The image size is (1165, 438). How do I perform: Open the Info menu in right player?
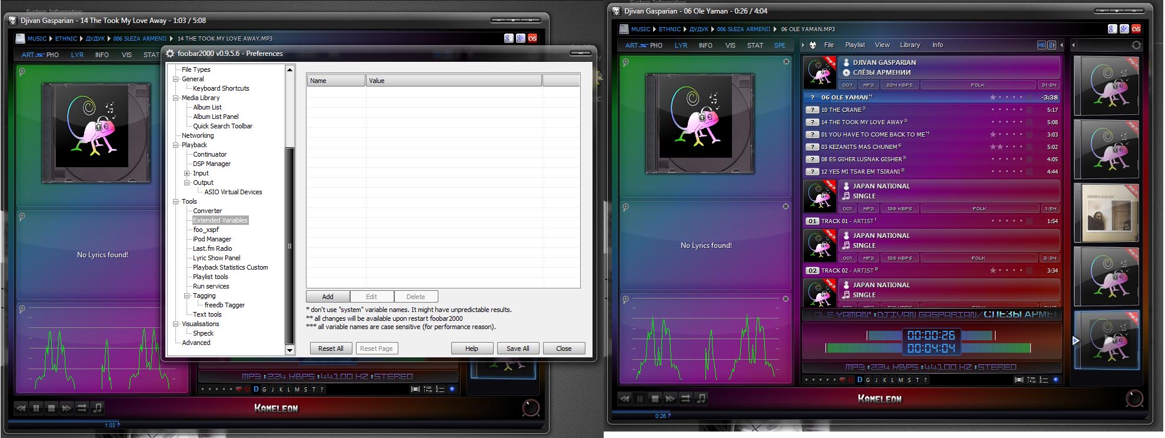tap(937, 45)
